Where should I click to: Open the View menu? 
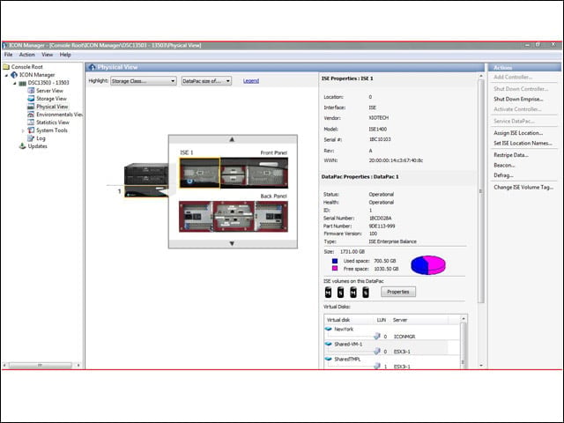point(47,55)
